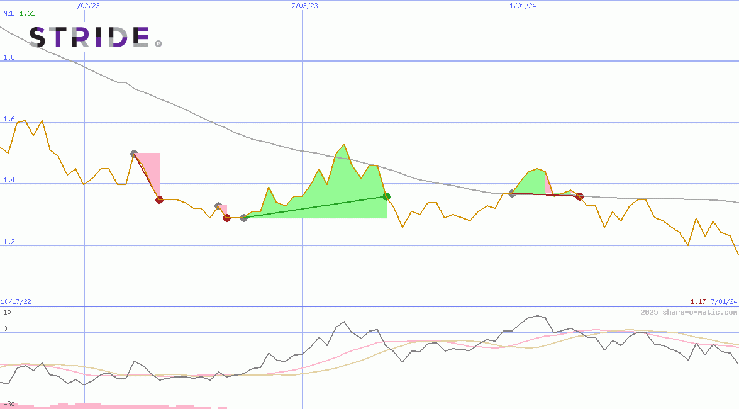Click the 1.8 price axis label
The image size is (739, 409).
pyautogui.click(x=9, y=58)
